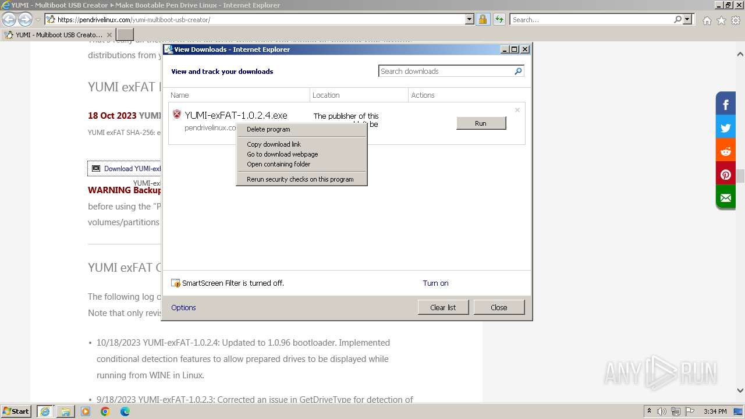
Task: Open a new blank tab
Action: coord(125,35)
